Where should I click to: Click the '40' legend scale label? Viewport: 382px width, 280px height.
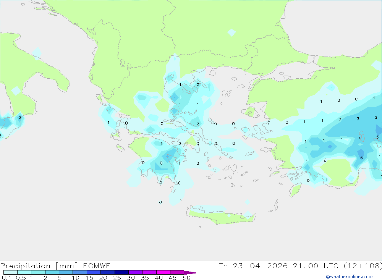pos(159,278)
